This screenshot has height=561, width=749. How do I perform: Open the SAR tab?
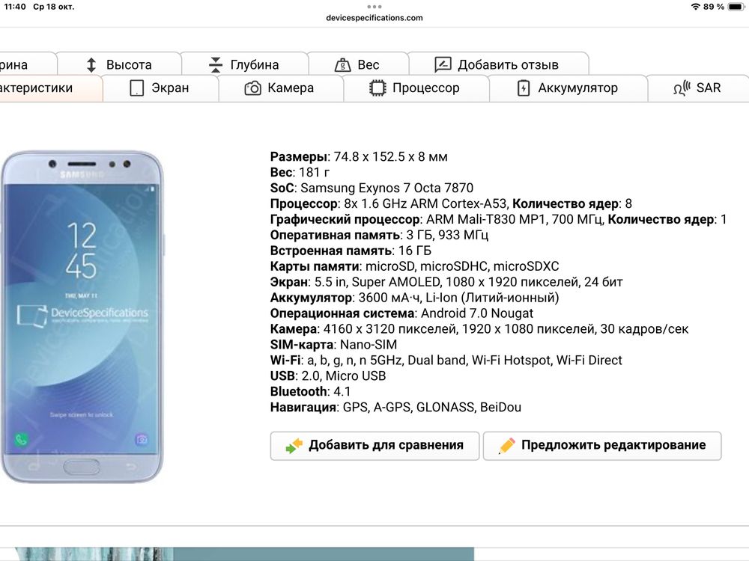[x=698, y=88]
